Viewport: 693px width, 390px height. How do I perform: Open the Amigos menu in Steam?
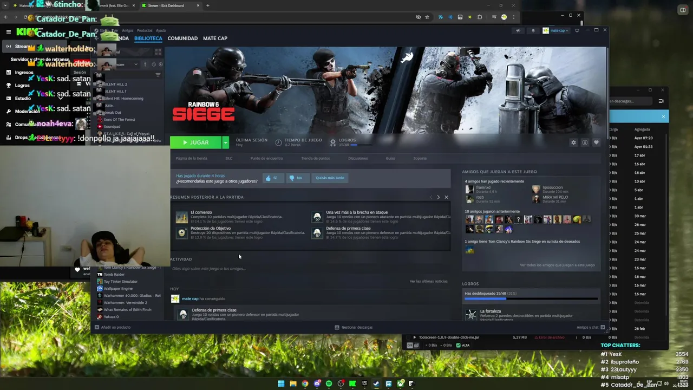[127, 30]
